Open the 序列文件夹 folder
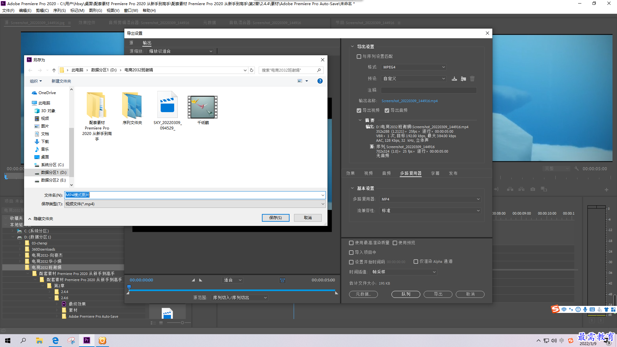The height and width of the screenshot is (347, 617). click(x=132, y=108)
